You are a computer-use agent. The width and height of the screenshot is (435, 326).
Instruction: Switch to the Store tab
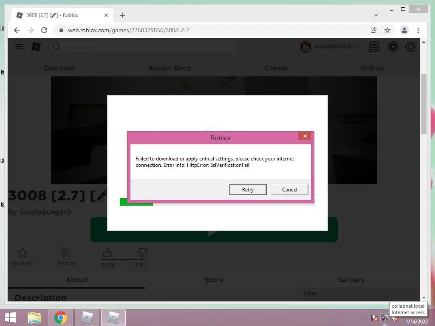coord(214,280)
